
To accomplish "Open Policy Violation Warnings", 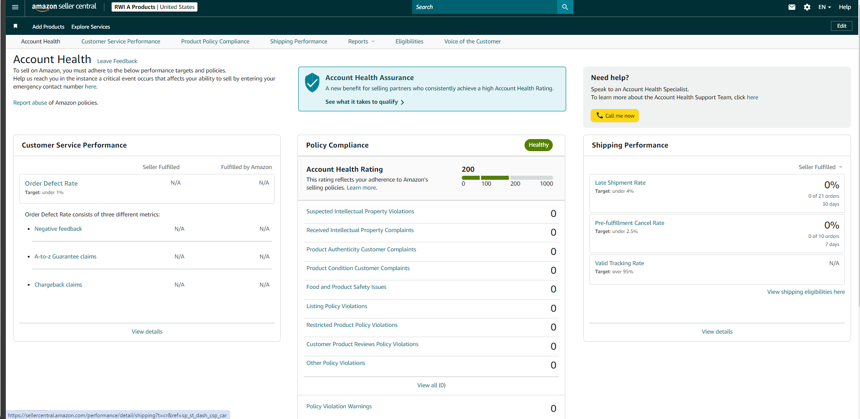I will pyautogui.click(x=339, y=406).
